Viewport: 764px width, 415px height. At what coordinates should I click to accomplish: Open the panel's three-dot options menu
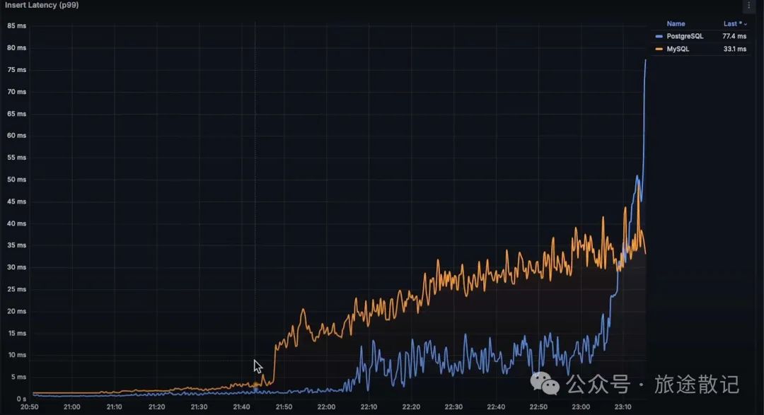[x=749, y=6]
